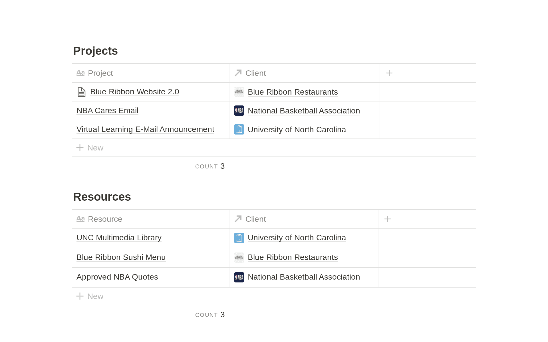This screenshot has width=548, height=342.
Task: Add a new column to Projects table
Action: tap(389, 73)
